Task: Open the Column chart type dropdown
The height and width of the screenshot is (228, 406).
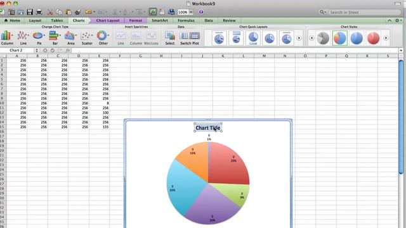Action: click(x=13, y=35)
